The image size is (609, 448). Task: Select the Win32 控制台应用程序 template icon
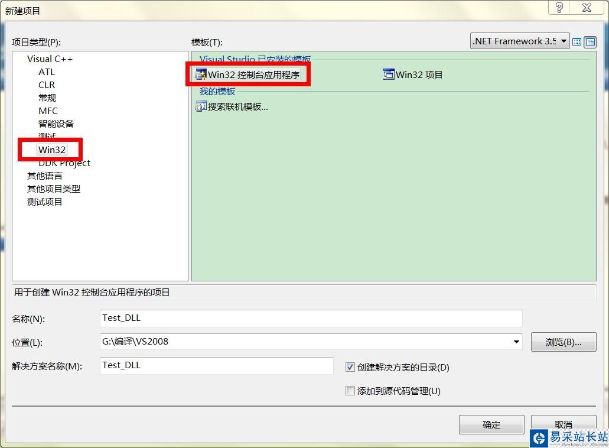point(201,74)
